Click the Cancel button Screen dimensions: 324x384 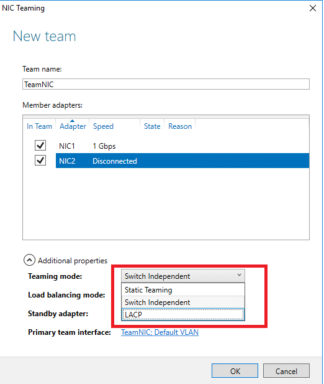pos(286,371)
